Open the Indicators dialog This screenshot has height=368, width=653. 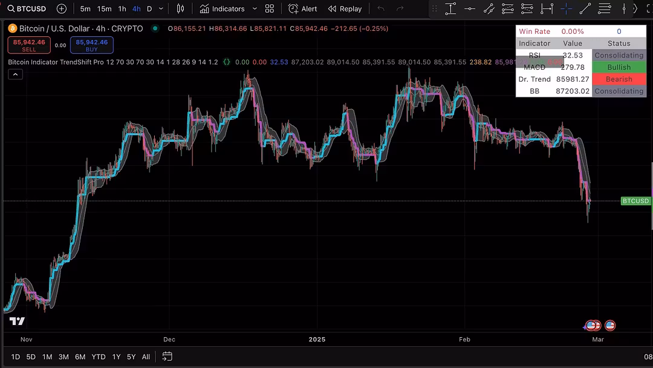click(223, 8)
